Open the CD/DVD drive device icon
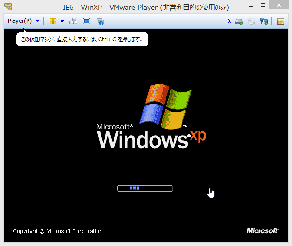This screenshot has width=292, height=246. point(251,21)
